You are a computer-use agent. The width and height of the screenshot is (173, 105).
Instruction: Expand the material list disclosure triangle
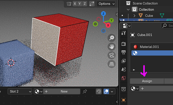point(134,70)
